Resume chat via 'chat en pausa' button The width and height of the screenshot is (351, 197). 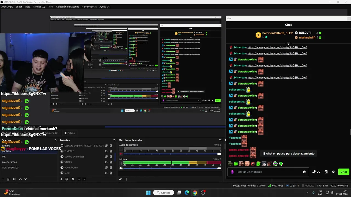click(x=288, y=153)
